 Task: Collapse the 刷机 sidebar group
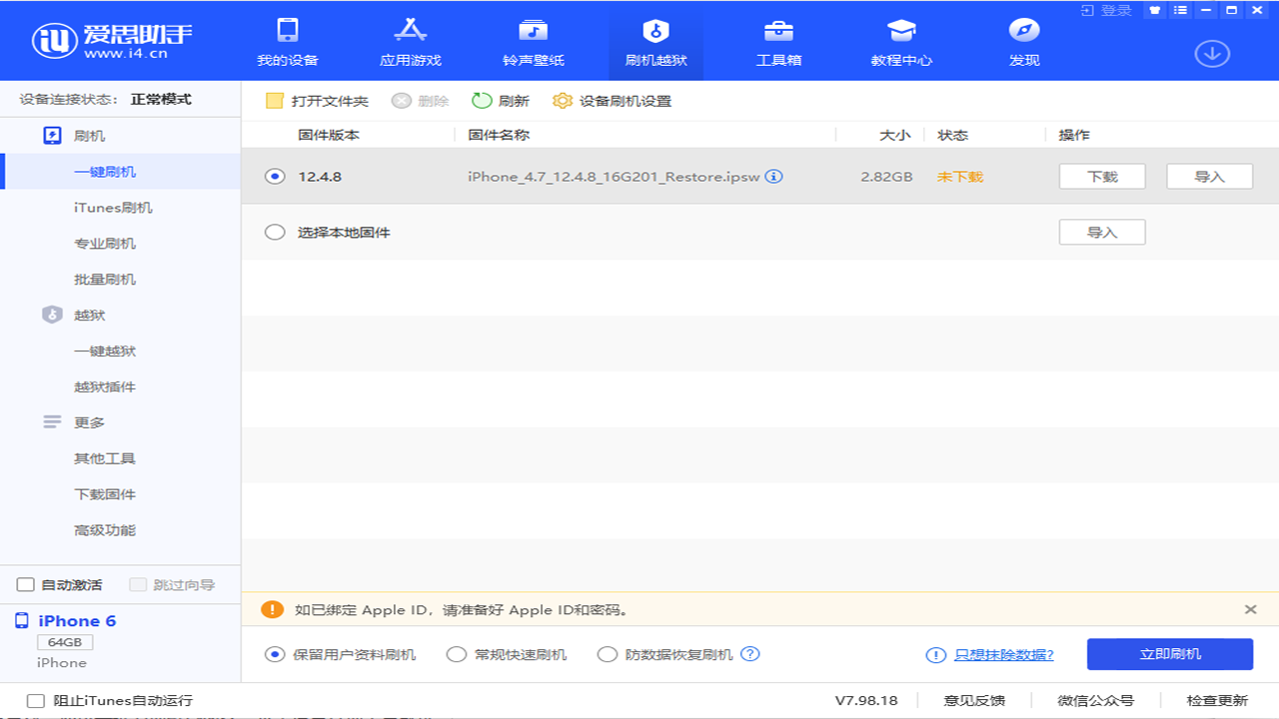tap(88, 135)
